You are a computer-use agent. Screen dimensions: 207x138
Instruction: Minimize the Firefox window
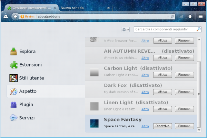click(x=186, y=4)
